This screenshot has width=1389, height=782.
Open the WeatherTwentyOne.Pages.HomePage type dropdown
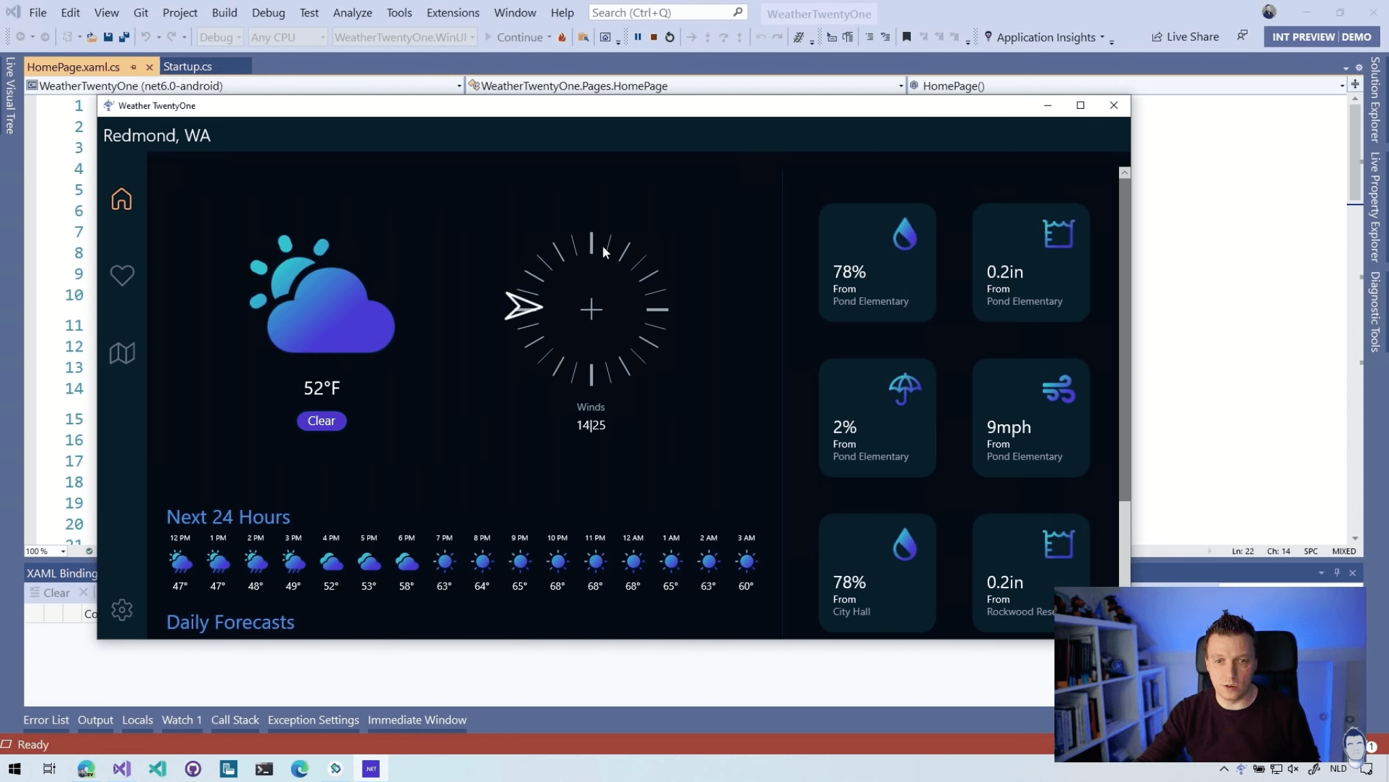(x=686, y=86)
